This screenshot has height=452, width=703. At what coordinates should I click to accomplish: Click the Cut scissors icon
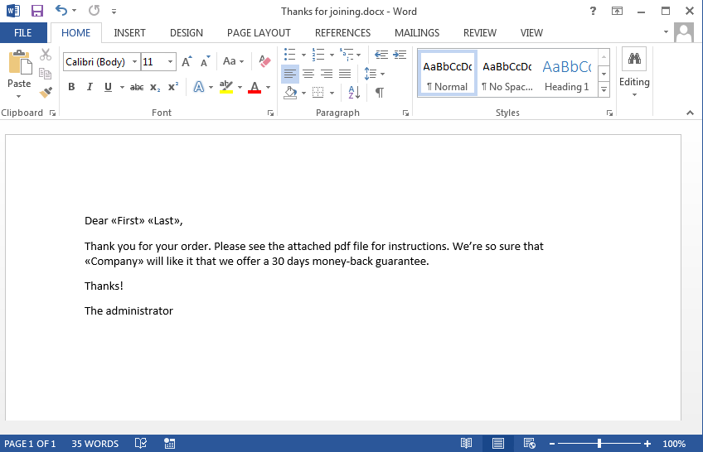point(46,55)
